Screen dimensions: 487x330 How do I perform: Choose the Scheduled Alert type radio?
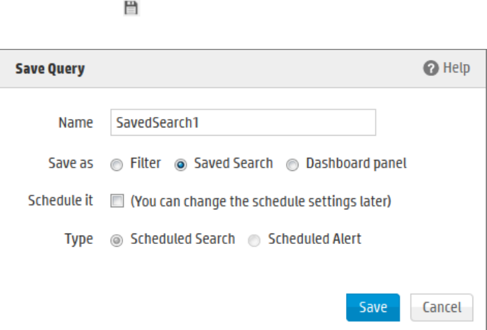coord(255,240)
